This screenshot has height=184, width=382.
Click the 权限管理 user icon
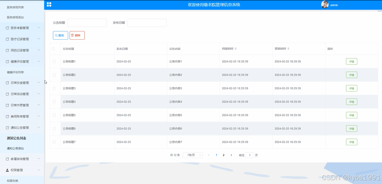pos(7,170)
